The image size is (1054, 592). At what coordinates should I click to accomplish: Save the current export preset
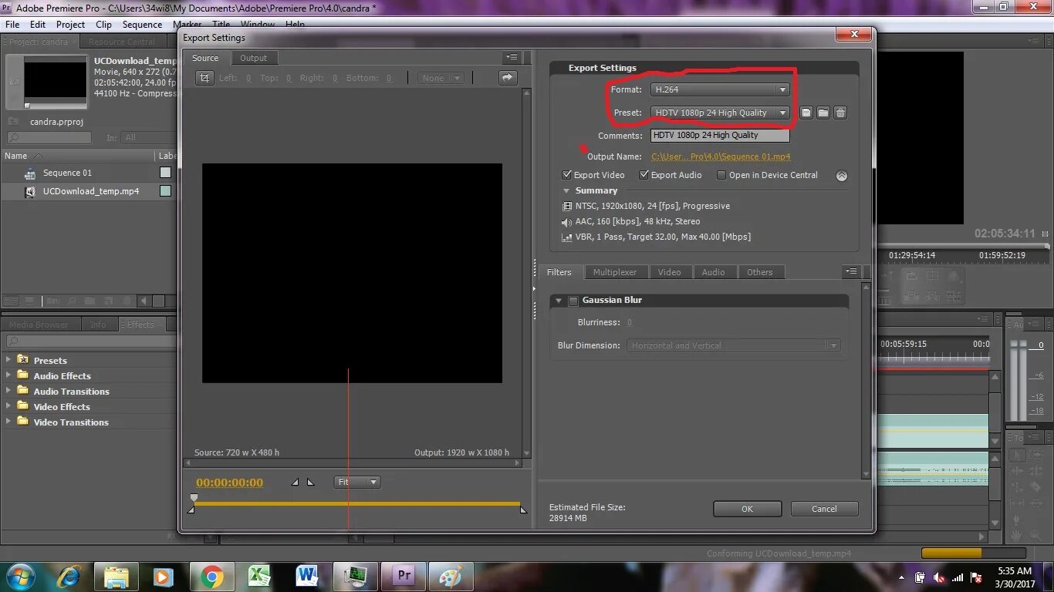[806, 113]
